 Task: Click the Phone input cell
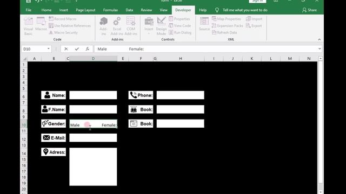coord(181,95)
